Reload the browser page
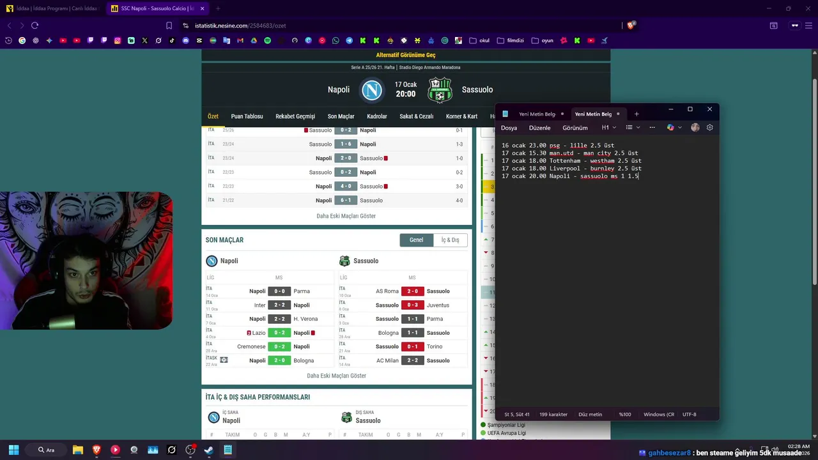 pyautogui.click(x=35, y=26)
